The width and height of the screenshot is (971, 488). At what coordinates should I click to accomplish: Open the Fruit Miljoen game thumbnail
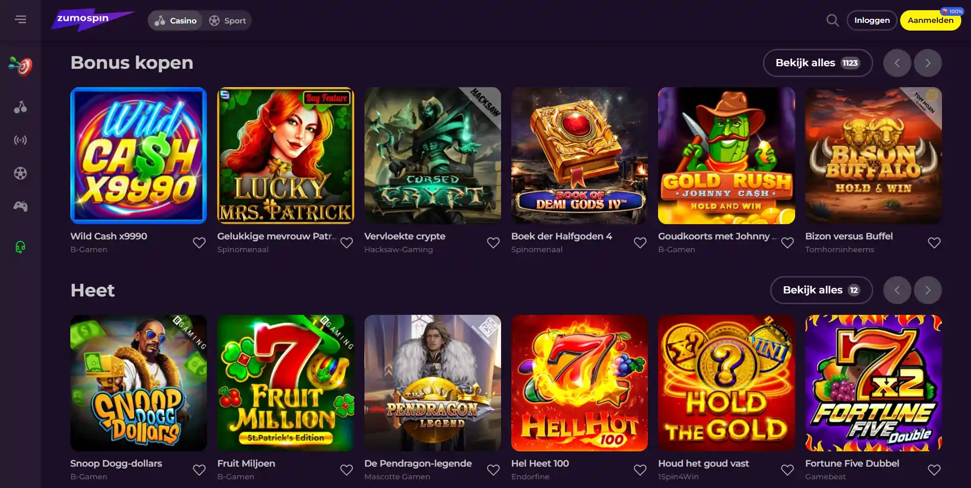tap(285, 384)
